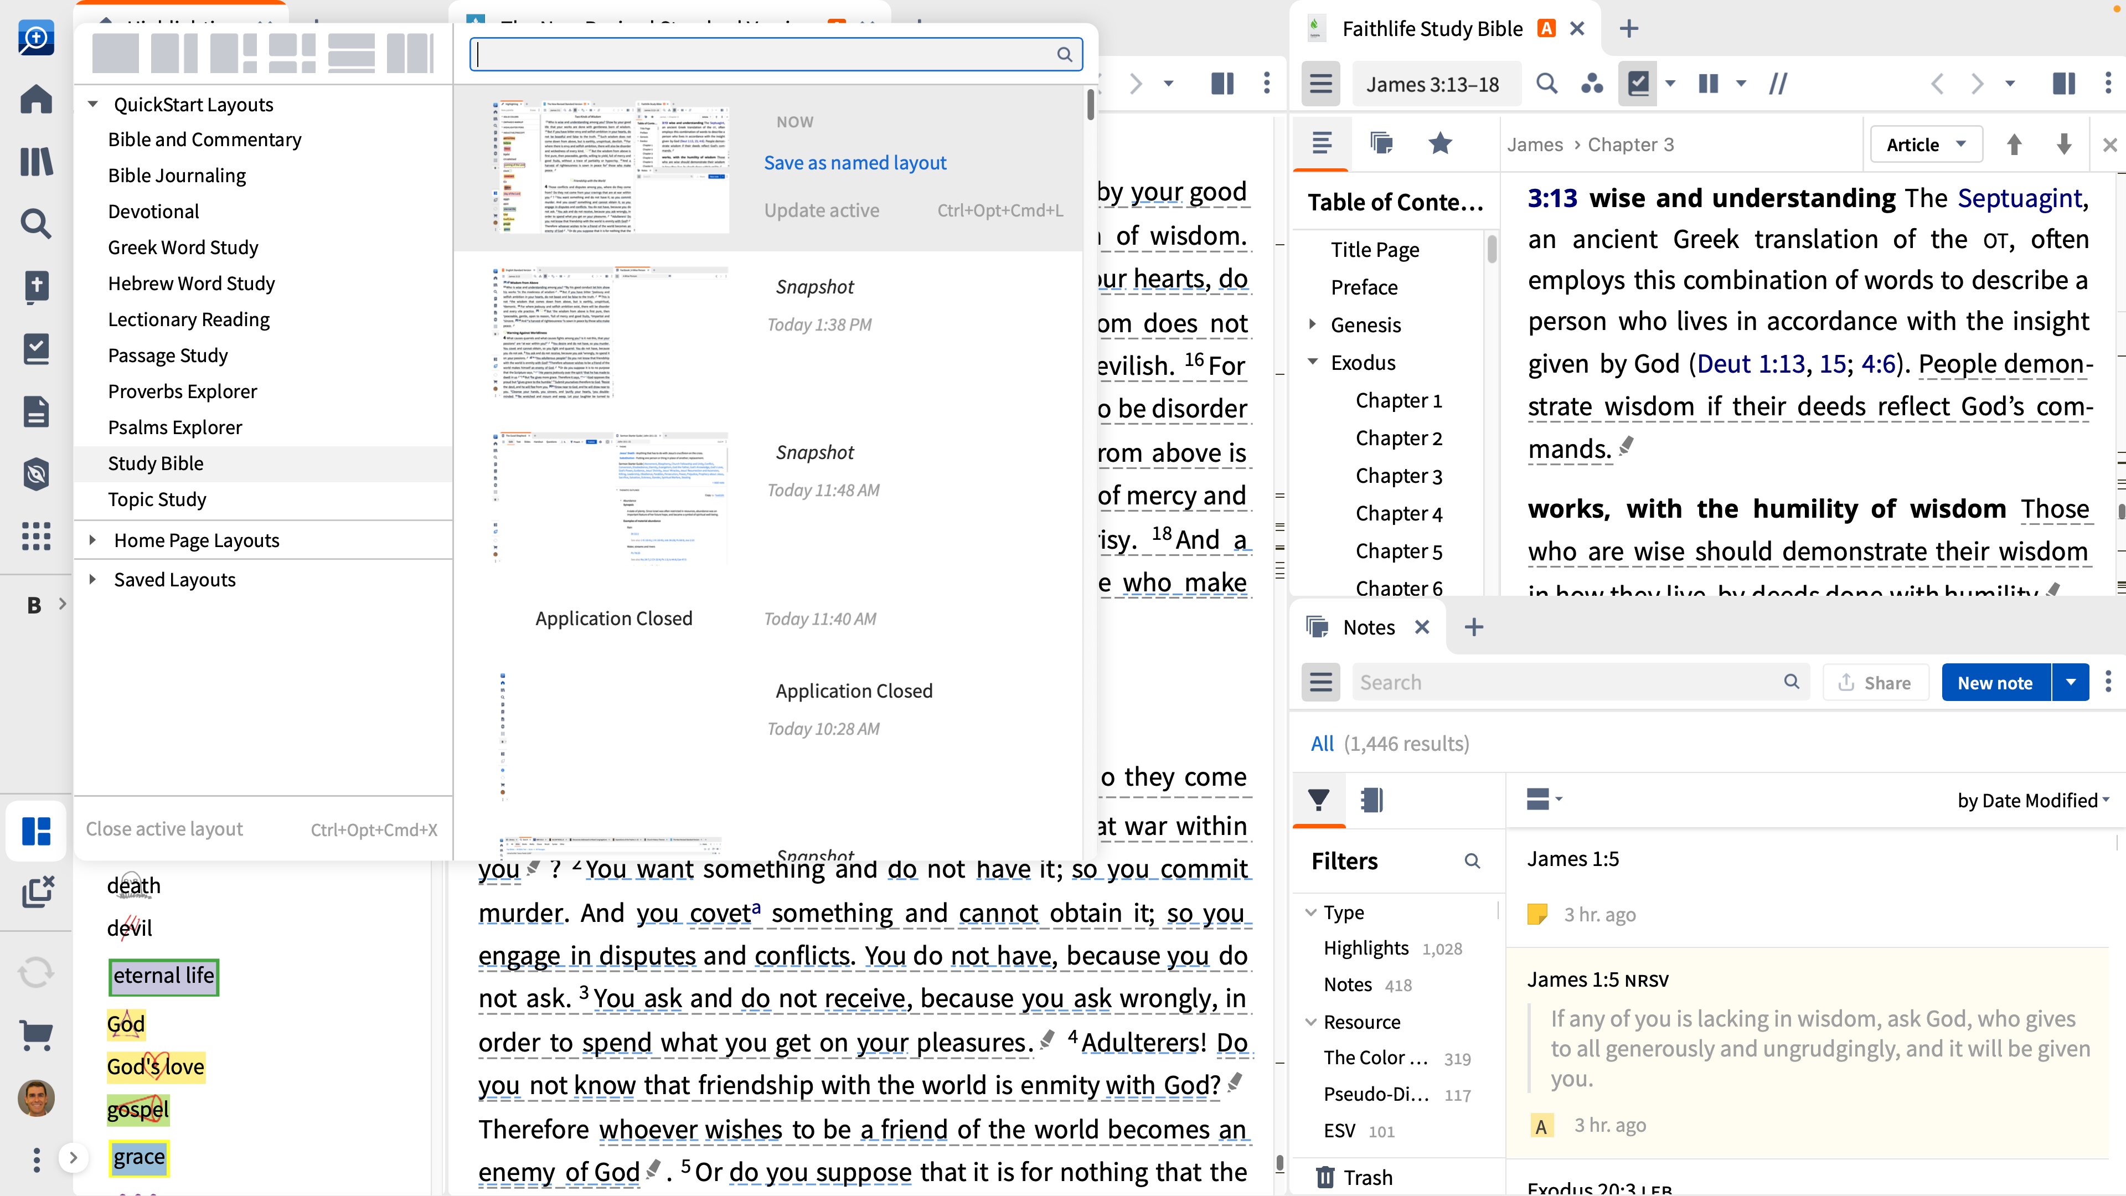Click Save as named layout link

coord(855,163)
